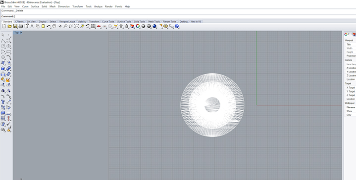The image size is (356, 180).
Task: Click the X Target property label
Action: (351, 88)
